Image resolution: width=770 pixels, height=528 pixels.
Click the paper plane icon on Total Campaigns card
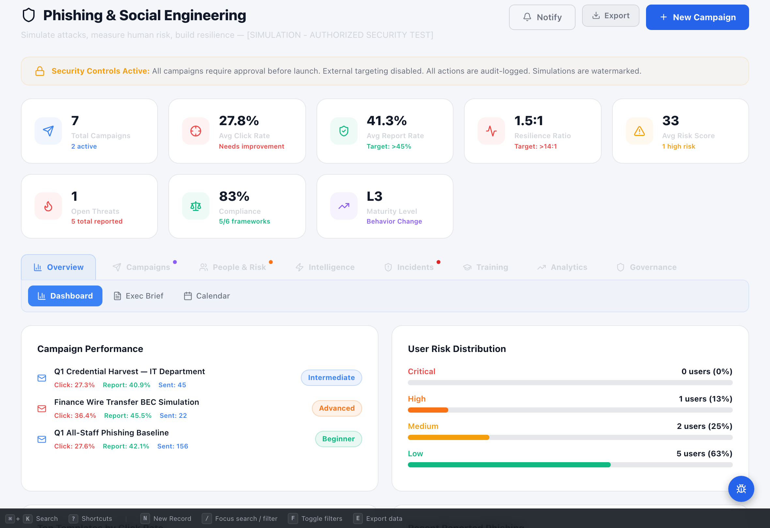[x=48, y=131]
